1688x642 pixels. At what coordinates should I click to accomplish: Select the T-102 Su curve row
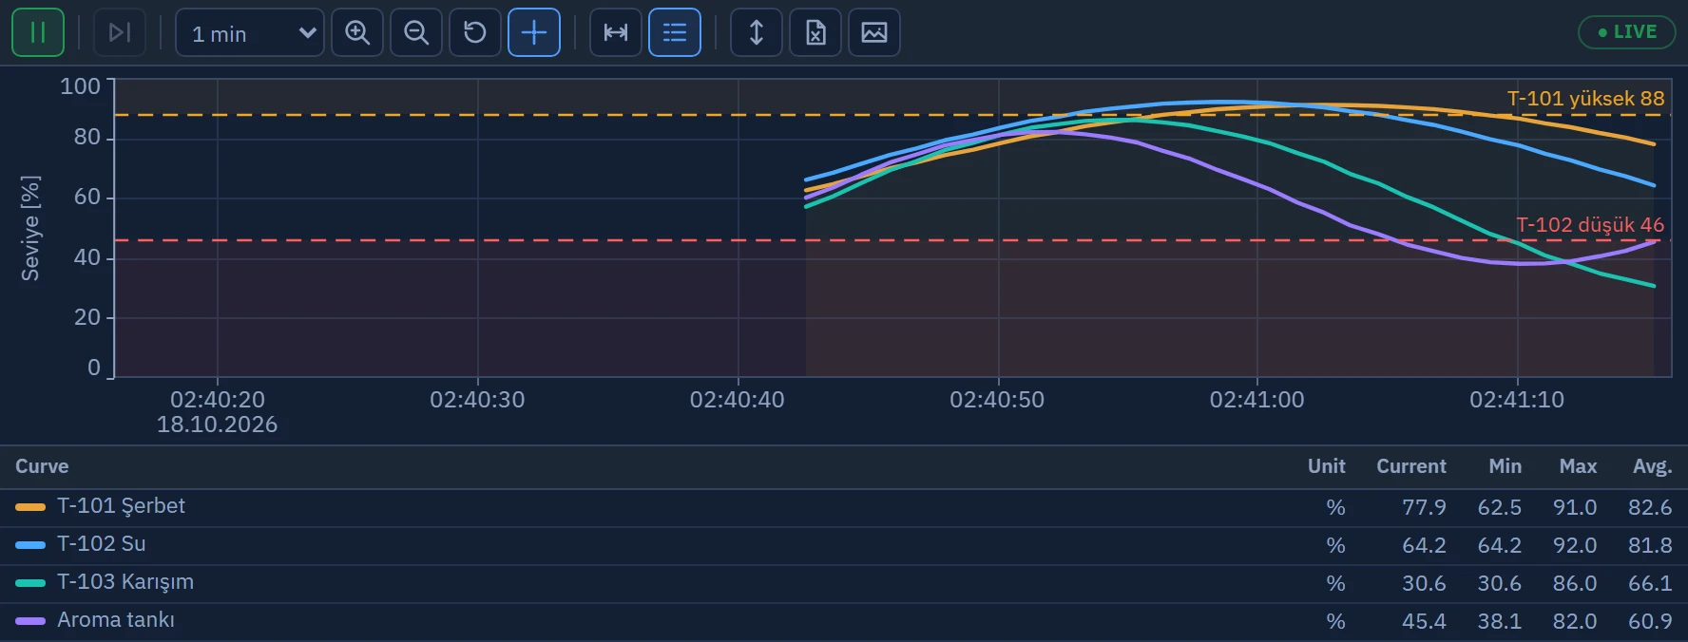[844, 545]
